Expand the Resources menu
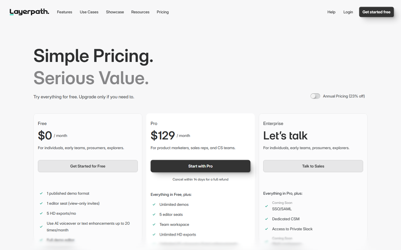The width and height of the screenshot is (401, 250). pos(140,12)
